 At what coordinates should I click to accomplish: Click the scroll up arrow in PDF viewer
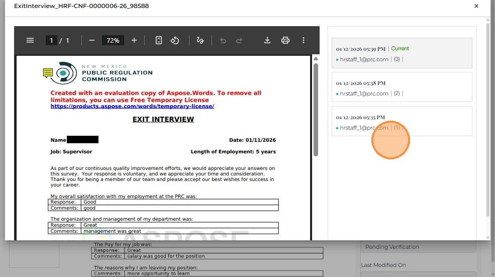tap(316, 59)
